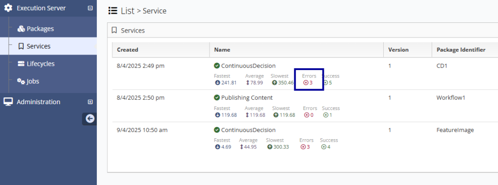Screen dimensions: 498x185
Task: Click the created date 8/4/2025 2:50 pm
Action: [141, 97]
